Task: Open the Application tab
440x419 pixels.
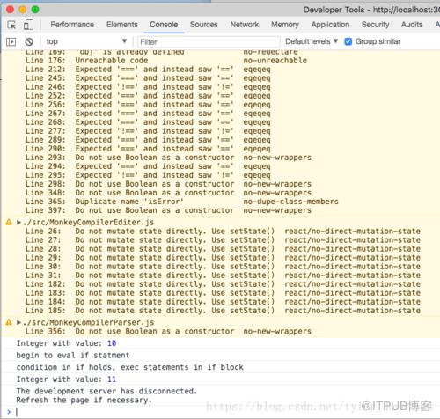Action: (330, 25)
